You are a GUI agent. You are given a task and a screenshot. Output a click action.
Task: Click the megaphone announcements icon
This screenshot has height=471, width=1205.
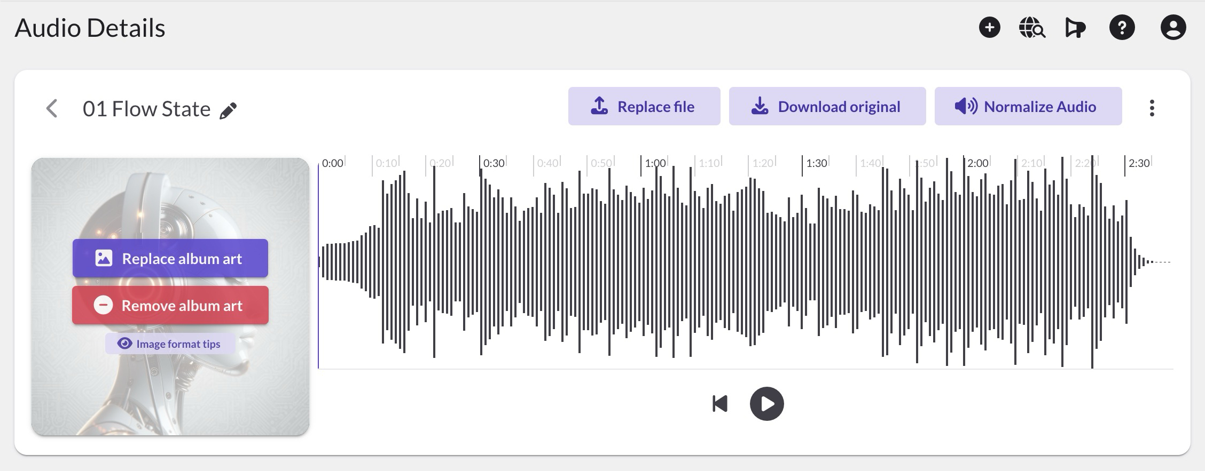tap(1075, 28)
